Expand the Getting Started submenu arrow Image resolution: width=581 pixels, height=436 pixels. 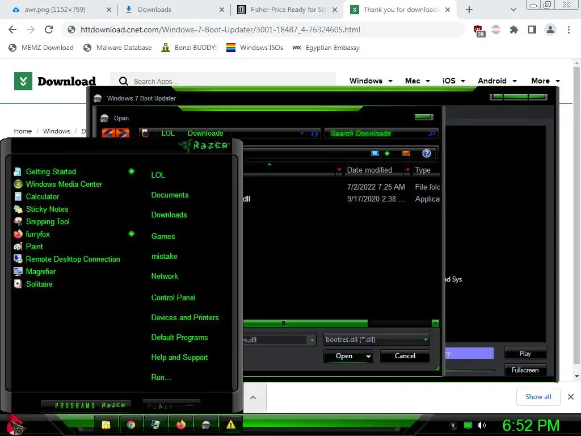[x=131, y=171]
